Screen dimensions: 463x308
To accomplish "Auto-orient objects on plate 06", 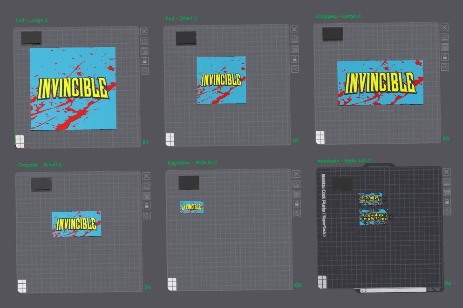I will [x=446, y=181].
